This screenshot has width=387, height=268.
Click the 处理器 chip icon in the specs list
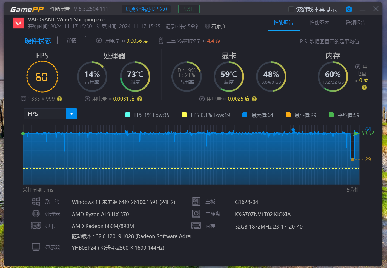click(36, 213)
